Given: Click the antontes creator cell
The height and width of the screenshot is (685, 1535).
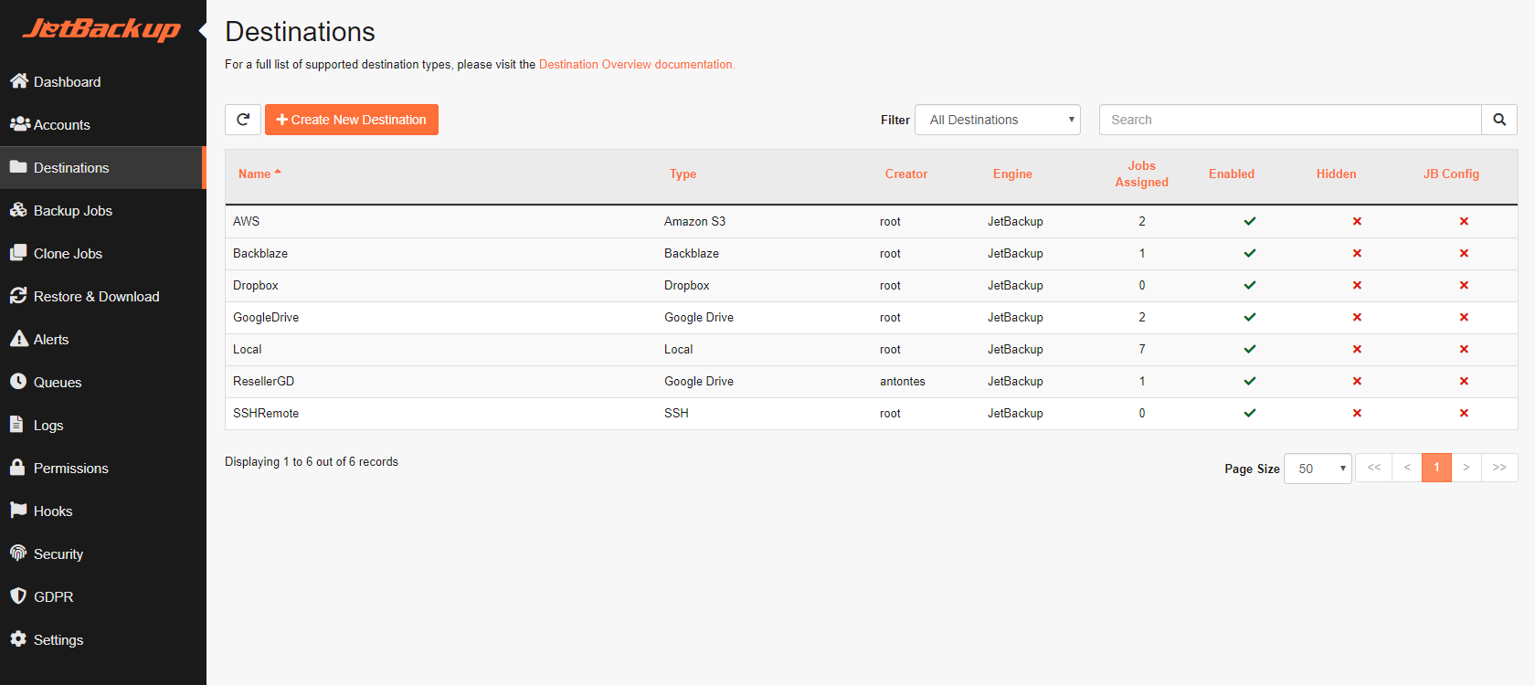Looking at the screenshot, I should (x=903, y=381).
